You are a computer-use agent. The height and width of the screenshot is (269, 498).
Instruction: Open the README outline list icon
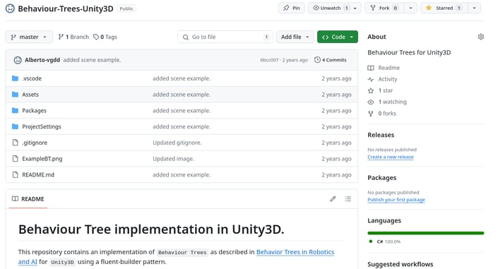click(348, 199)
